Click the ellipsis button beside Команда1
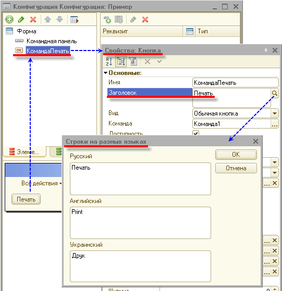The height and width of the screenshot is (291, 282). pyautogui.click(x=275, y=124)
